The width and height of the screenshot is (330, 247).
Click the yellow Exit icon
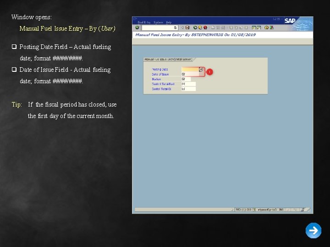[x=200, y=27]
